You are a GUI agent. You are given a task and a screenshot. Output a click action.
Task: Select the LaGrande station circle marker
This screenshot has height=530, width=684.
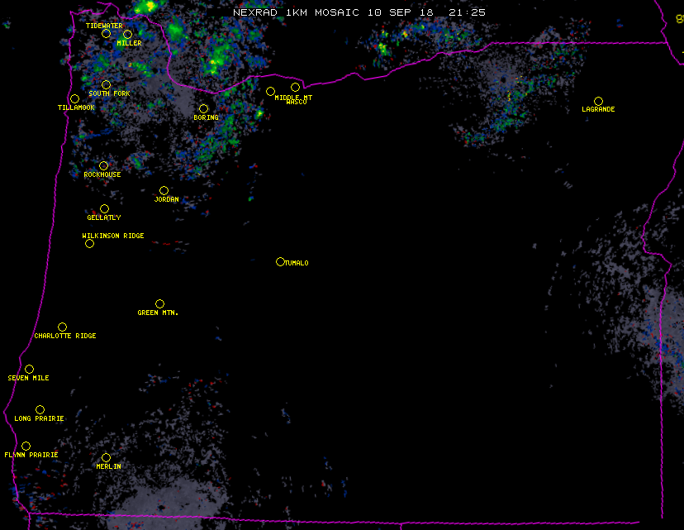(x=598, y=101)
